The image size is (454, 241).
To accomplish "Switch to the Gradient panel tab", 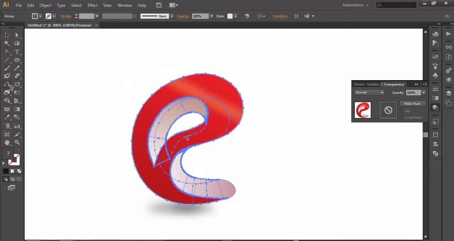I will point(373,84).
